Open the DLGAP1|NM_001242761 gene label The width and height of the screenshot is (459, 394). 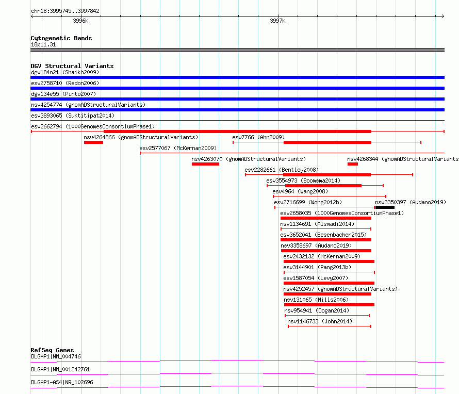(60, 369)
